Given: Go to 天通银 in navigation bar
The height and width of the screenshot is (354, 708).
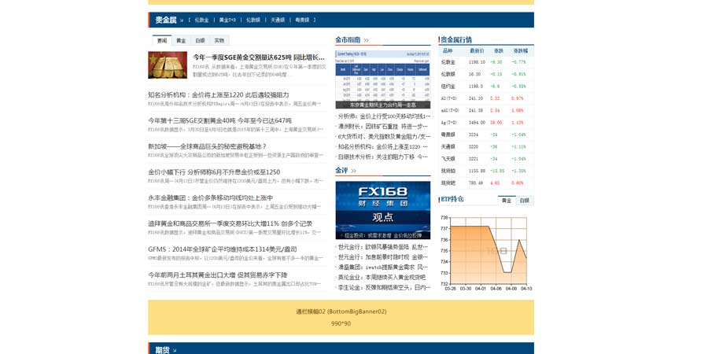Looking at the screenshot, I should 278,20.
